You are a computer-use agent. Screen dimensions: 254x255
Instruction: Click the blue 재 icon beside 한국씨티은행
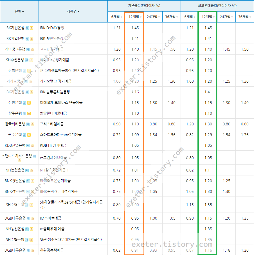click(28, 124)
